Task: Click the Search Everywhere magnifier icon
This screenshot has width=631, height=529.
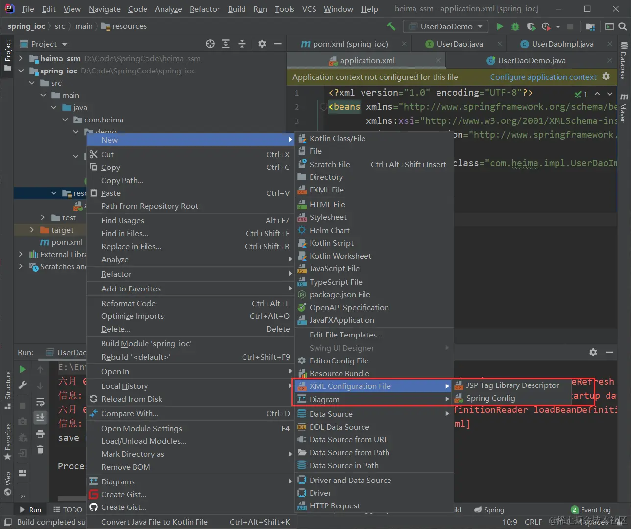Action: tap(623, 26)
